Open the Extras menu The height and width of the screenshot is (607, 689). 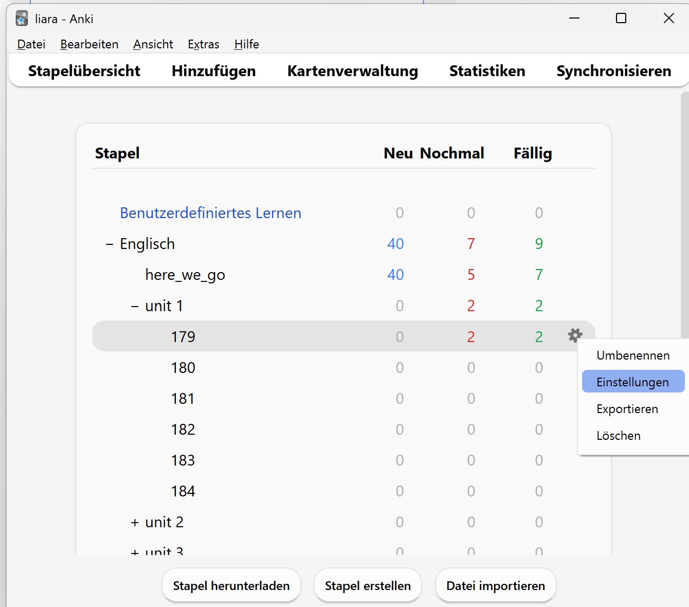pos(204,44)
